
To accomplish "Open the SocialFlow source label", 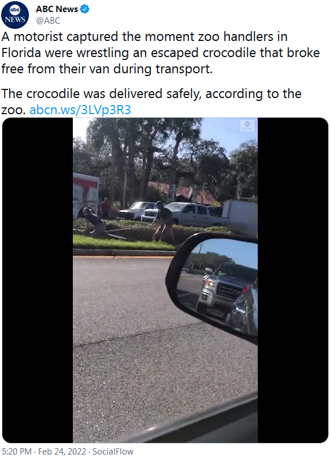I will pos(113,451).
